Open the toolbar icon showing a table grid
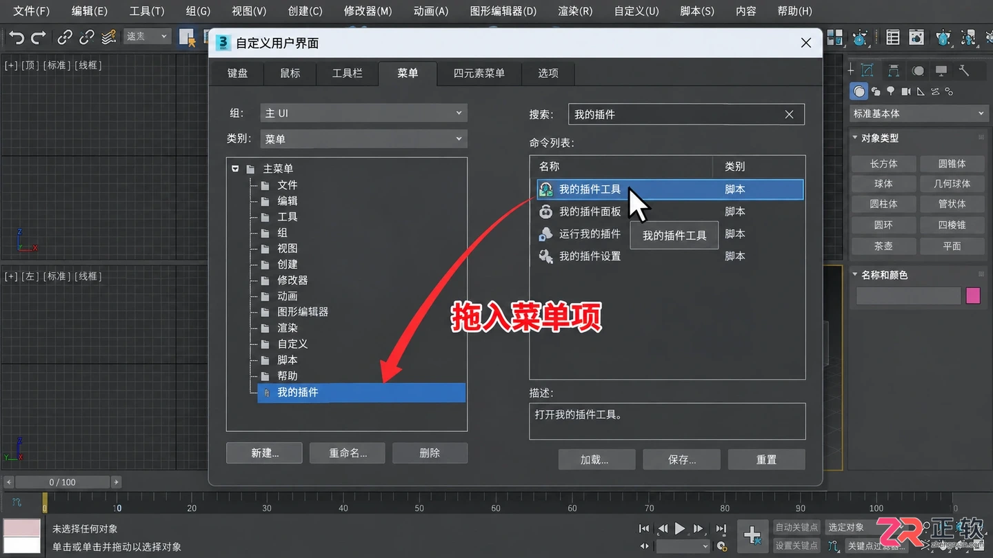The image size is (993, 558). pyautogui.click(x=893, y=37)
